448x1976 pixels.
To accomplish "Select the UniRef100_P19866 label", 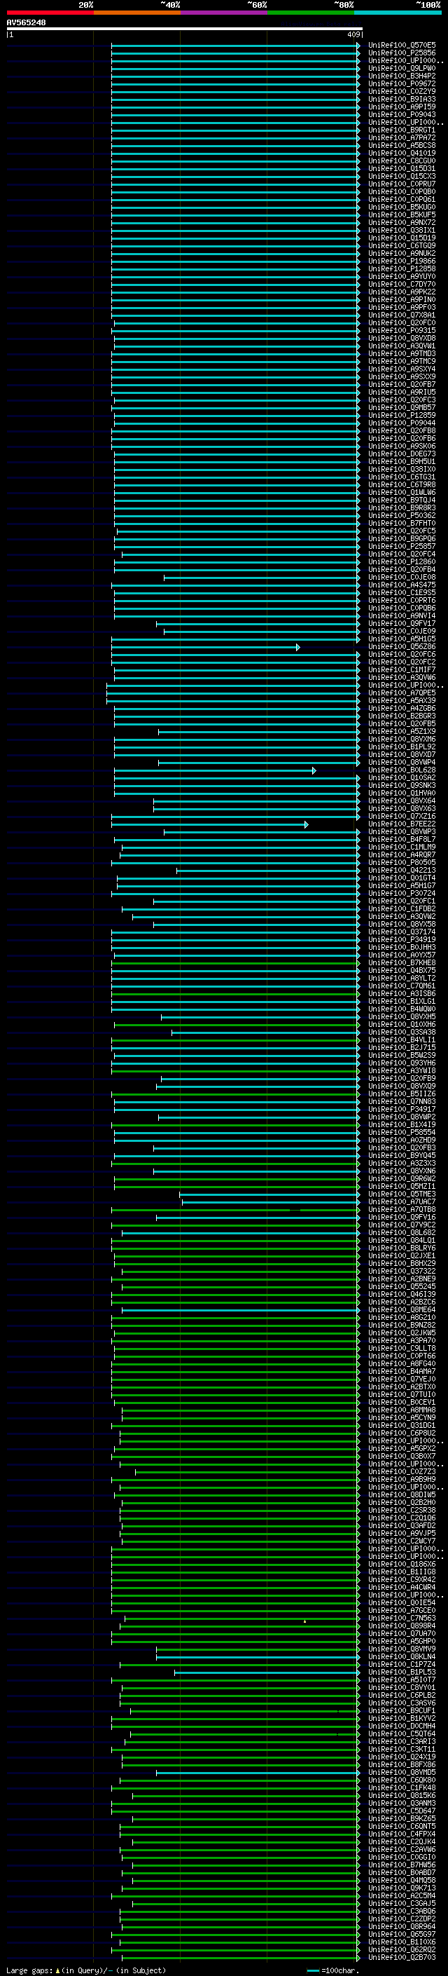I will tap(402, 261).
